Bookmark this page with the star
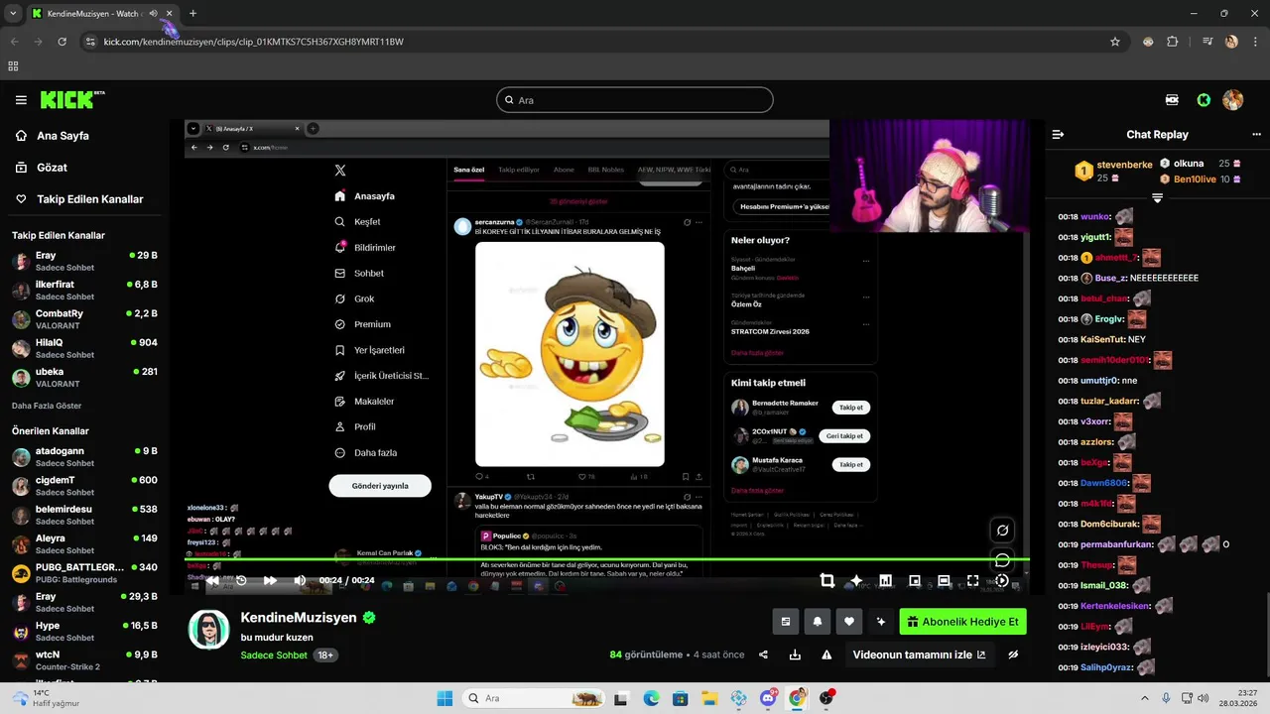Image resolution: width=1270 pixels, height=714 pixels. [x=1115, y=42]
